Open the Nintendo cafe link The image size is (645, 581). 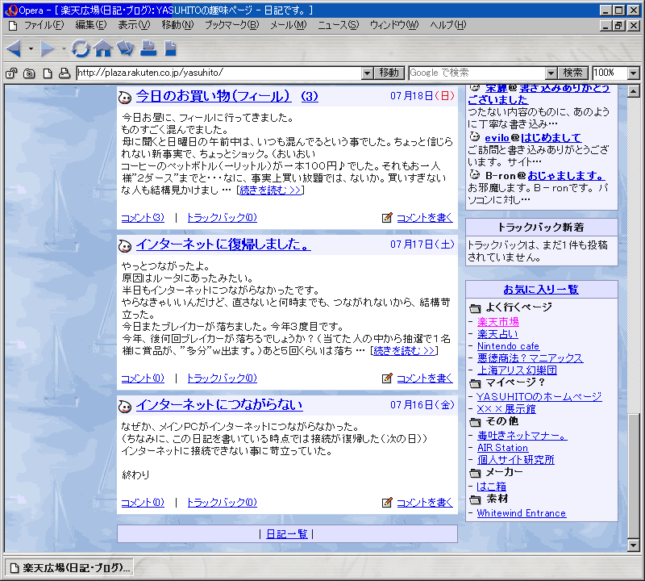(x=508, y=346)
